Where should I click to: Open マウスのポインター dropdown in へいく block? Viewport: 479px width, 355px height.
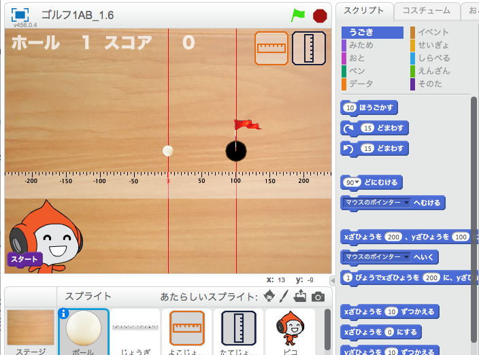tap(377, 257)
